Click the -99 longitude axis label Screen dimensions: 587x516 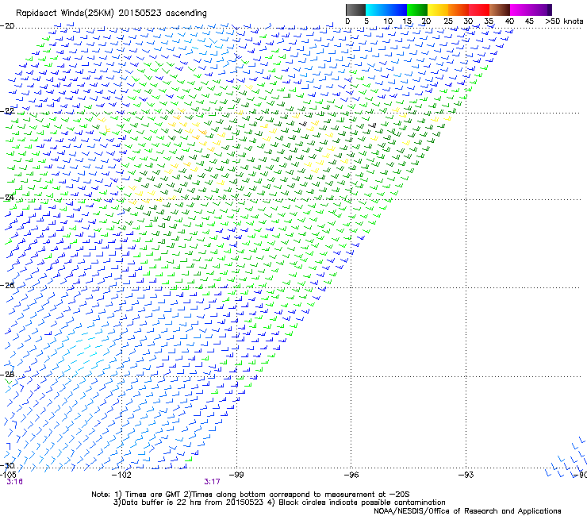(236, 475)
